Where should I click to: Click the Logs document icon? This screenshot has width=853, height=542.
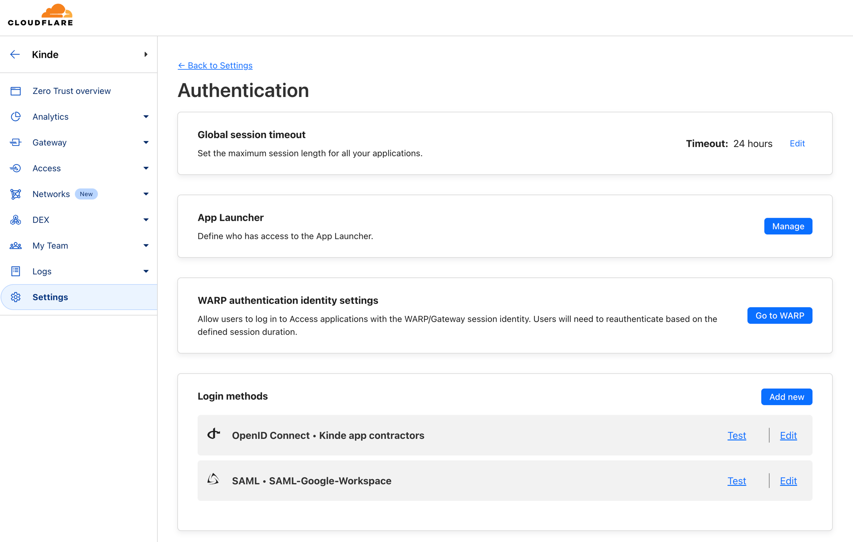click(16, 271)
